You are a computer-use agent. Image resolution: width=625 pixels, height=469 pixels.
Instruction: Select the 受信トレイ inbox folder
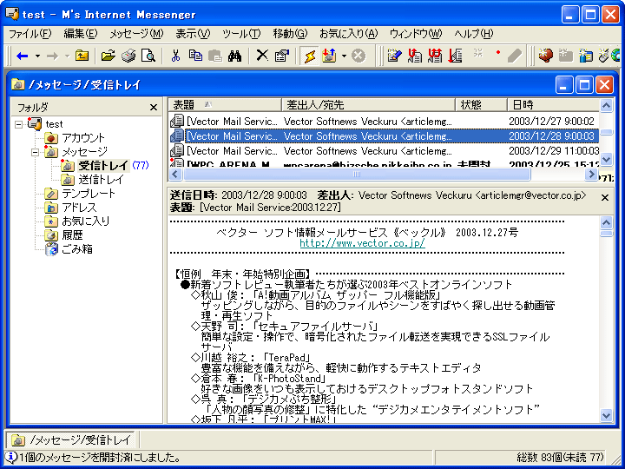(103, 166)
